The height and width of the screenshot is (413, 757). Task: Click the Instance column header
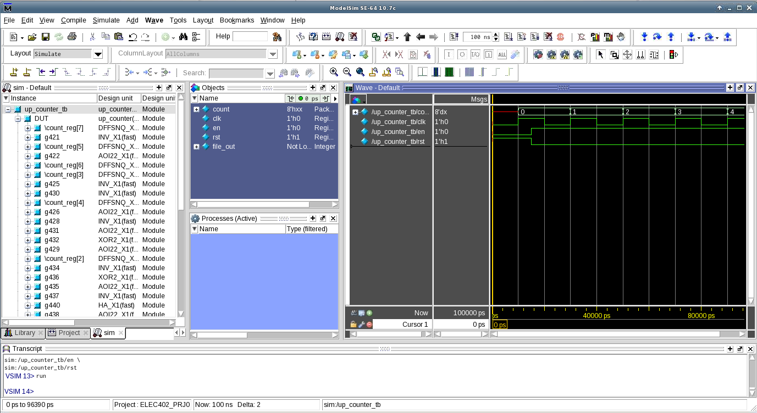click(x=53, y=98)
